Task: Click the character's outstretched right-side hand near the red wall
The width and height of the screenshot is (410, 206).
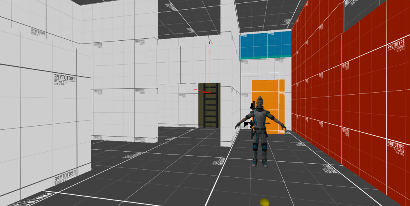Action: click(x=283, y=127)
